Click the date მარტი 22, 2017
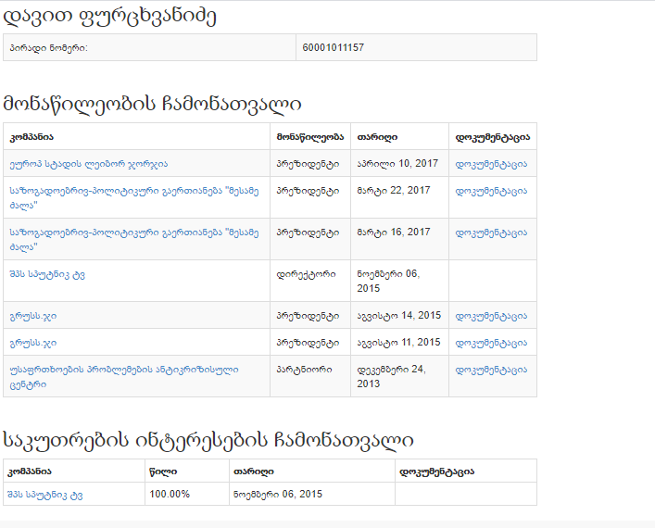The height and width of the screenshot is (528, 655). pyautogui.click(x=394, y=191)
